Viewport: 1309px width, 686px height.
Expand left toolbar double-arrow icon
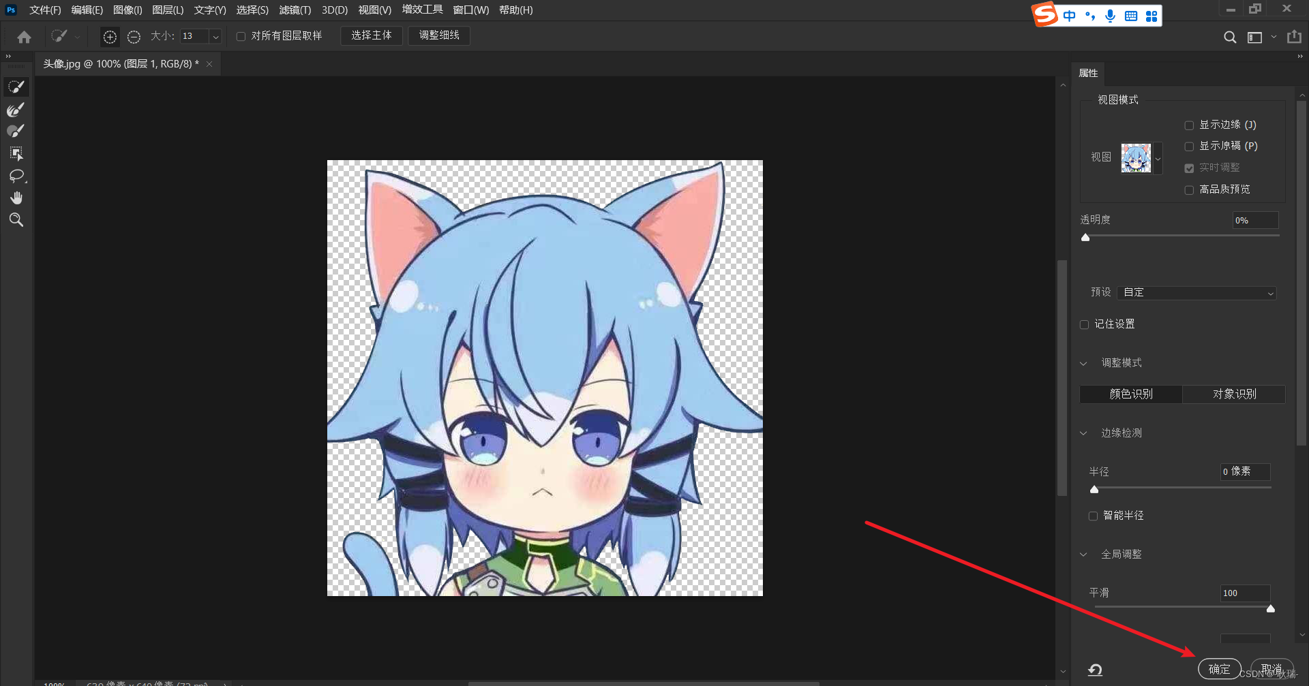(x=8, y=56)
